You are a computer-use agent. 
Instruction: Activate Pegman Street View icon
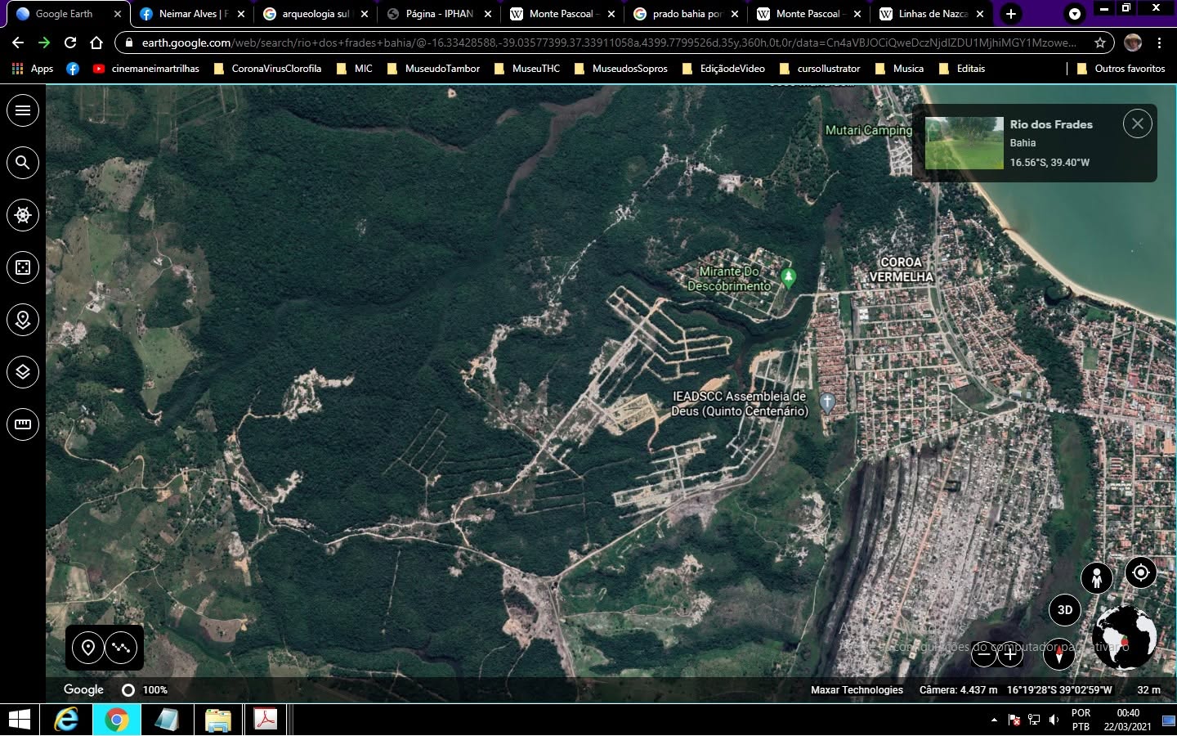click(x=1097, y=578)
